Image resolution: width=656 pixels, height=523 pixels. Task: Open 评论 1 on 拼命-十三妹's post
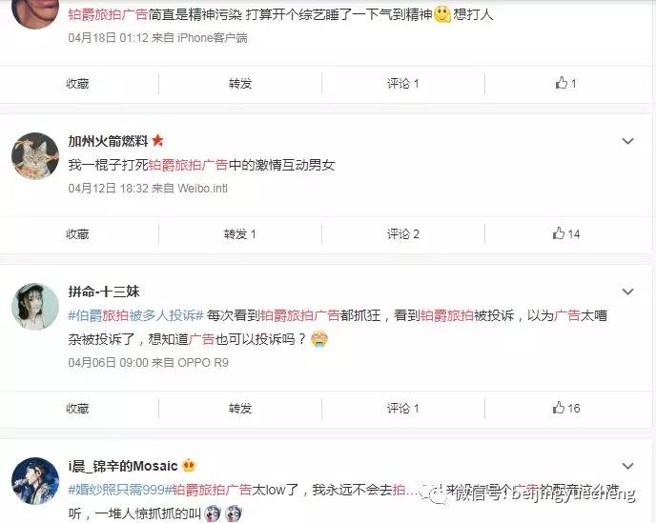pos(403,408)
